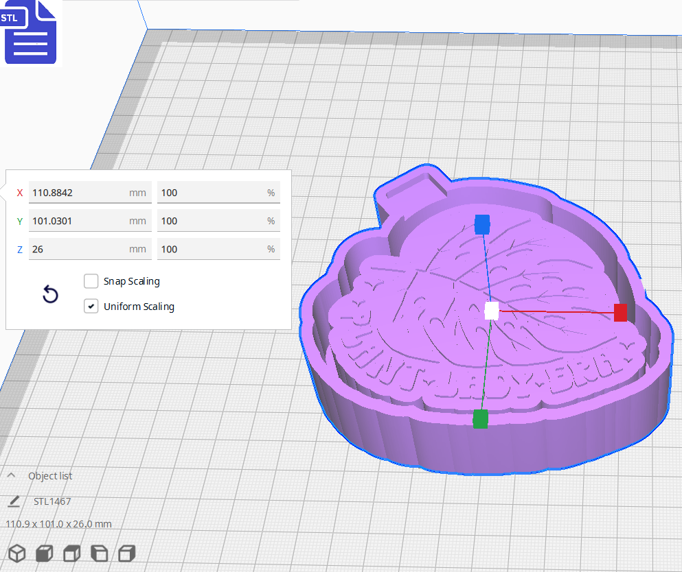682x572 pixels.
Task: Click the rightmost cube view icon
Action: 126,553
